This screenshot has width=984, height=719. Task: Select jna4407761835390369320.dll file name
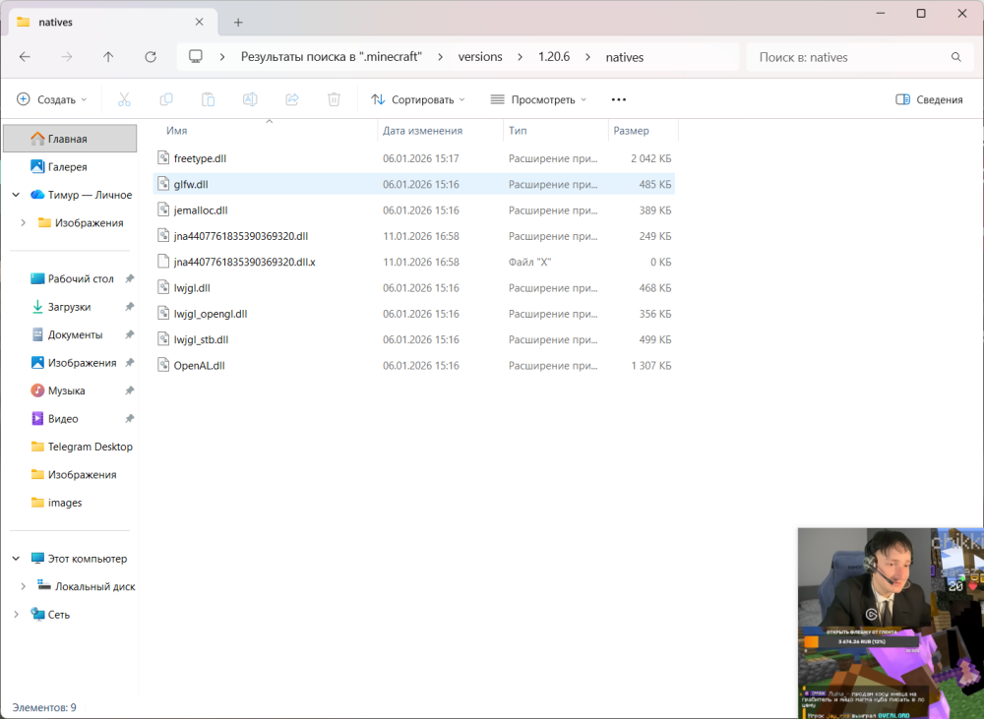[x=241, y=236]
